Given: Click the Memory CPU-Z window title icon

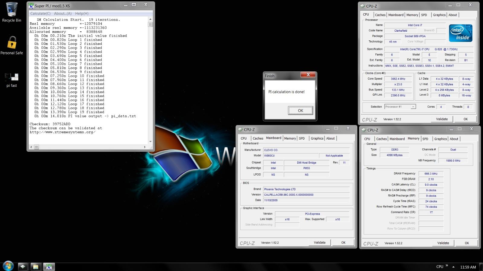Looking at the screenshot, I should point(364,130).
